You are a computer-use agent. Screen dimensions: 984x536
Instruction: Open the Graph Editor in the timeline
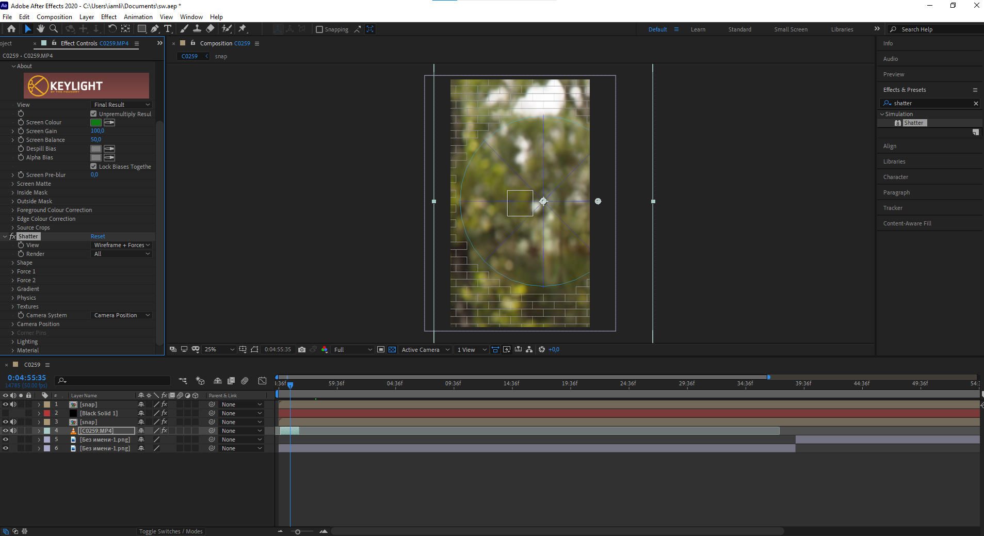[262, 381]
